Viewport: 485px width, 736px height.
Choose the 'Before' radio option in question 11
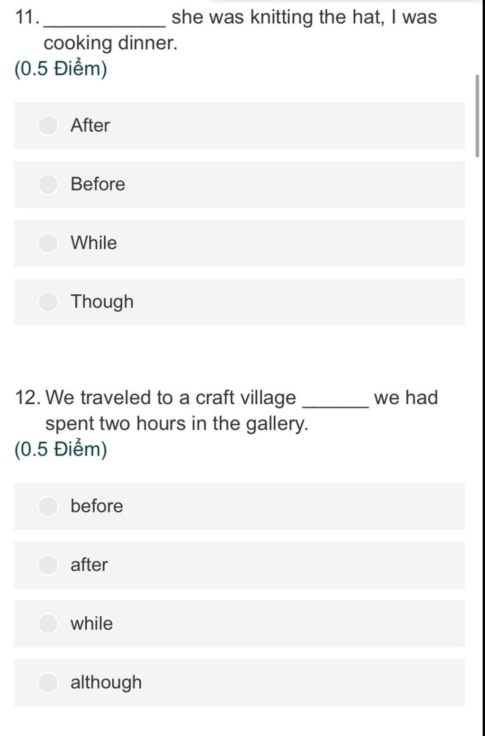(48, 184)
